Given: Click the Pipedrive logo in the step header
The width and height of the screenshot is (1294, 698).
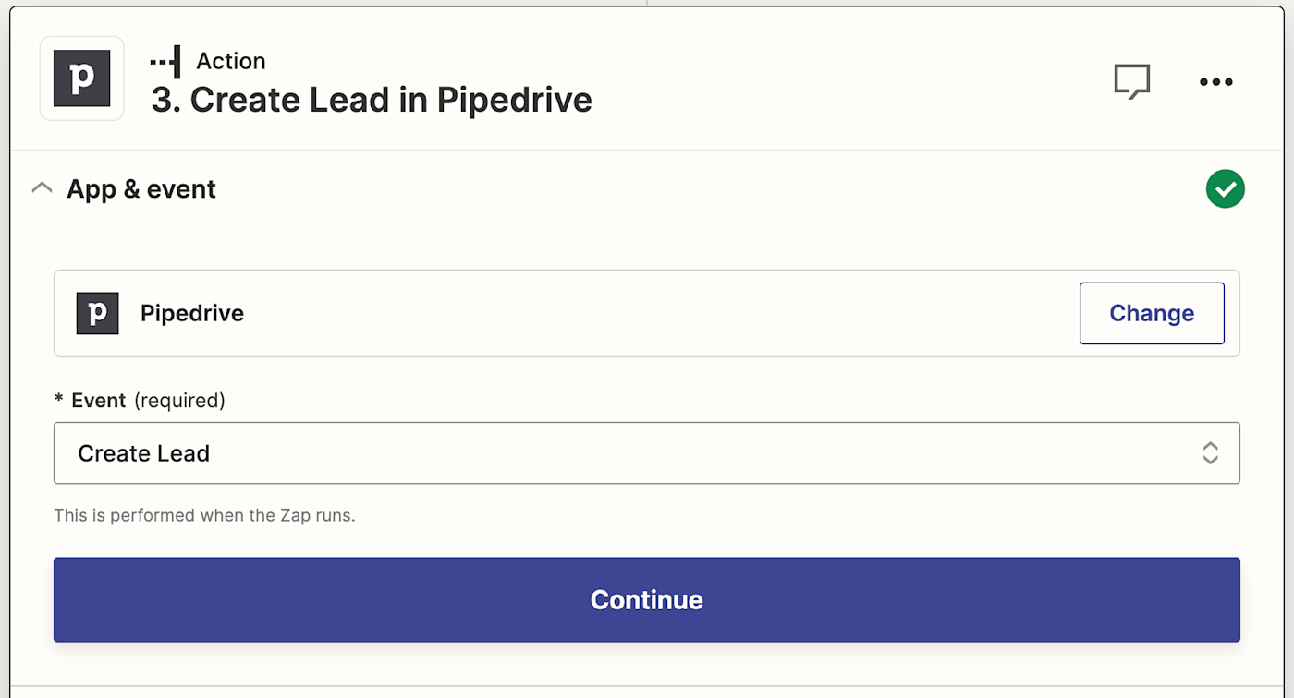Looking at the screenshot, I should 81,78.
